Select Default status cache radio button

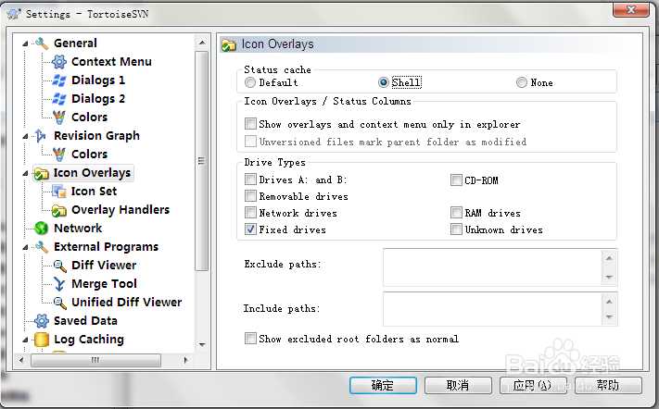250,82
